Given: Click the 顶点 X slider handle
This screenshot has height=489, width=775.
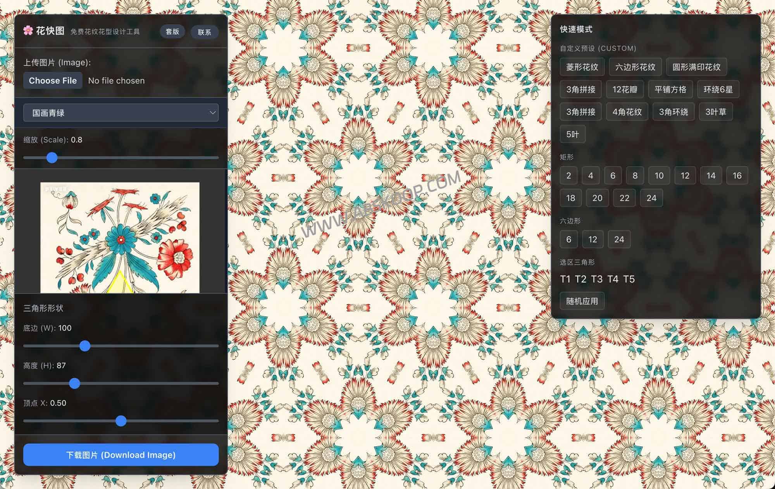Looking at the screenshot, I should (x=121, y=421).
